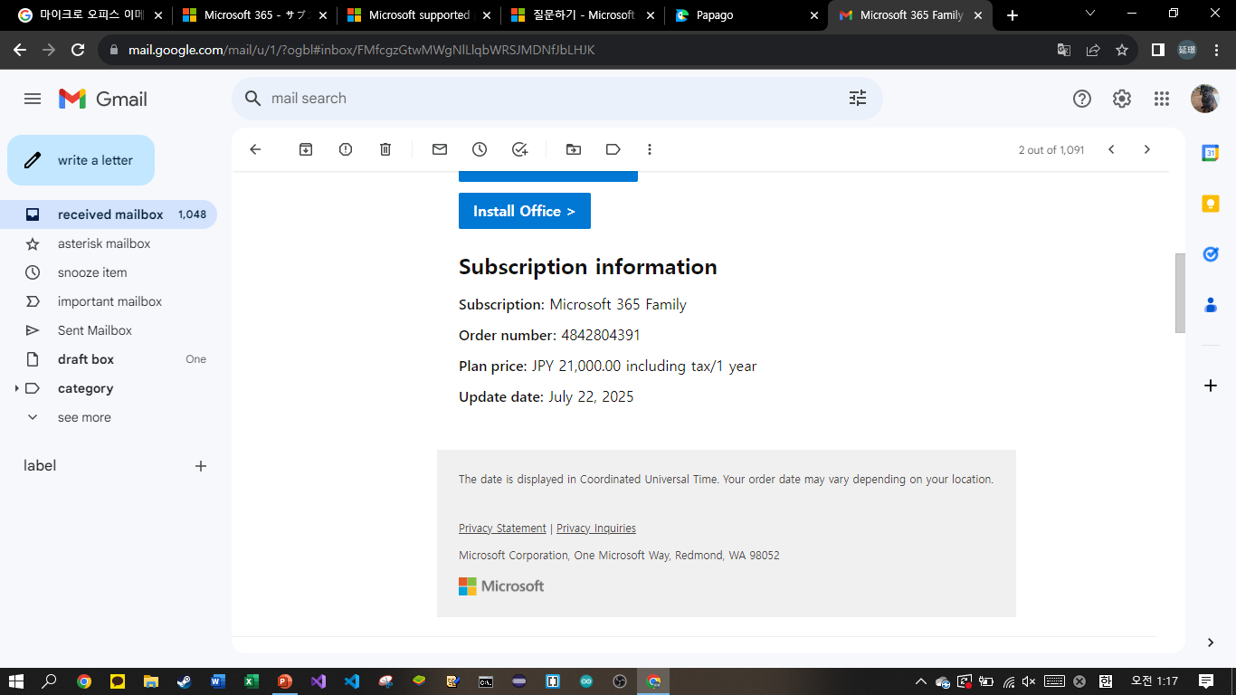Open Google Tasks side panel
The height and width of the screenshot is (695, 1236).
point(1211,254)
